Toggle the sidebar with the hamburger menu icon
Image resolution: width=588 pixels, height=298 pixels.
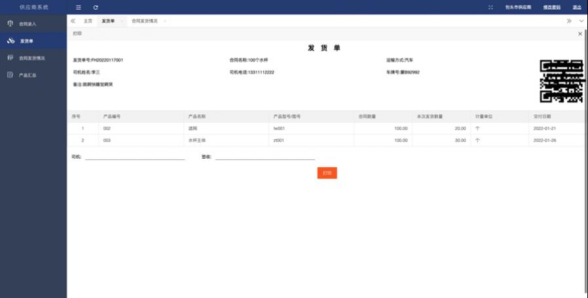click(x=79, y=7)
